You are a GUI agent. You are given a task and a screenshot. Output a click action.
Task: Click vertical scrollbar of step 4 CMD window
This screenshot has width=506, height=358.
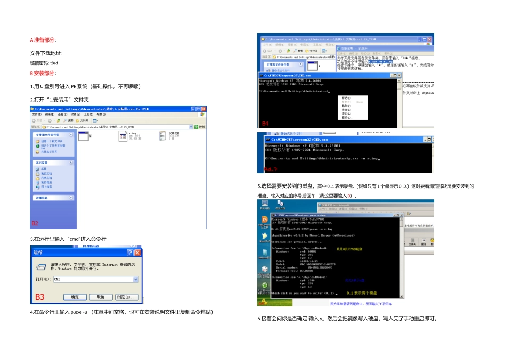[399, 103]
